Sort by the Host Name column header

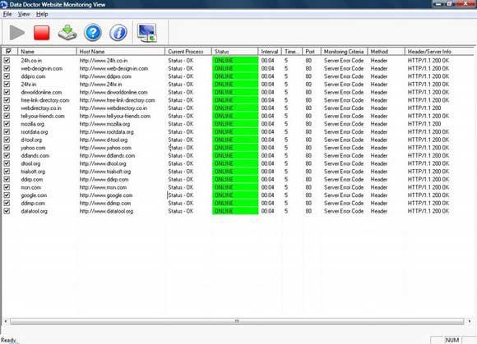coord(121,51)
